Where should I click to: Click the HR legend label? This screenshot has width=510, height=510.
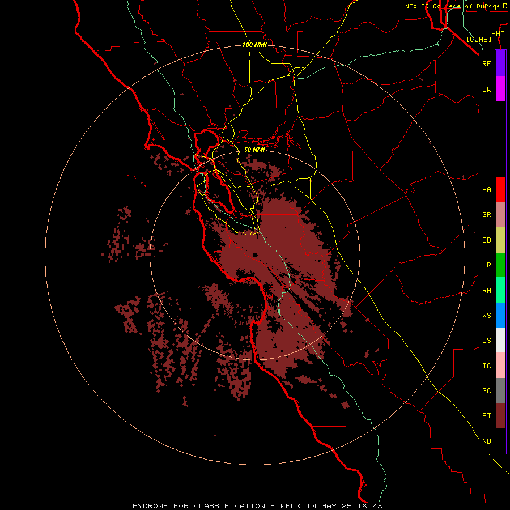(x=486, y=265)
